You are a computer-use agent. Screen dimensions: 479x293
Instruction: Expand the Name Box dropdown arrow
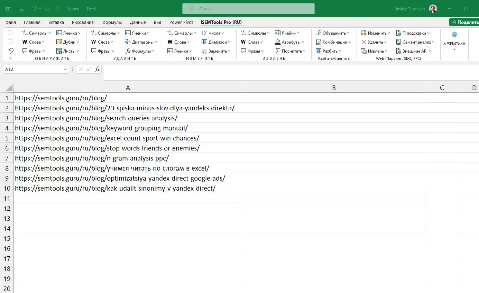tap(65, 70)
